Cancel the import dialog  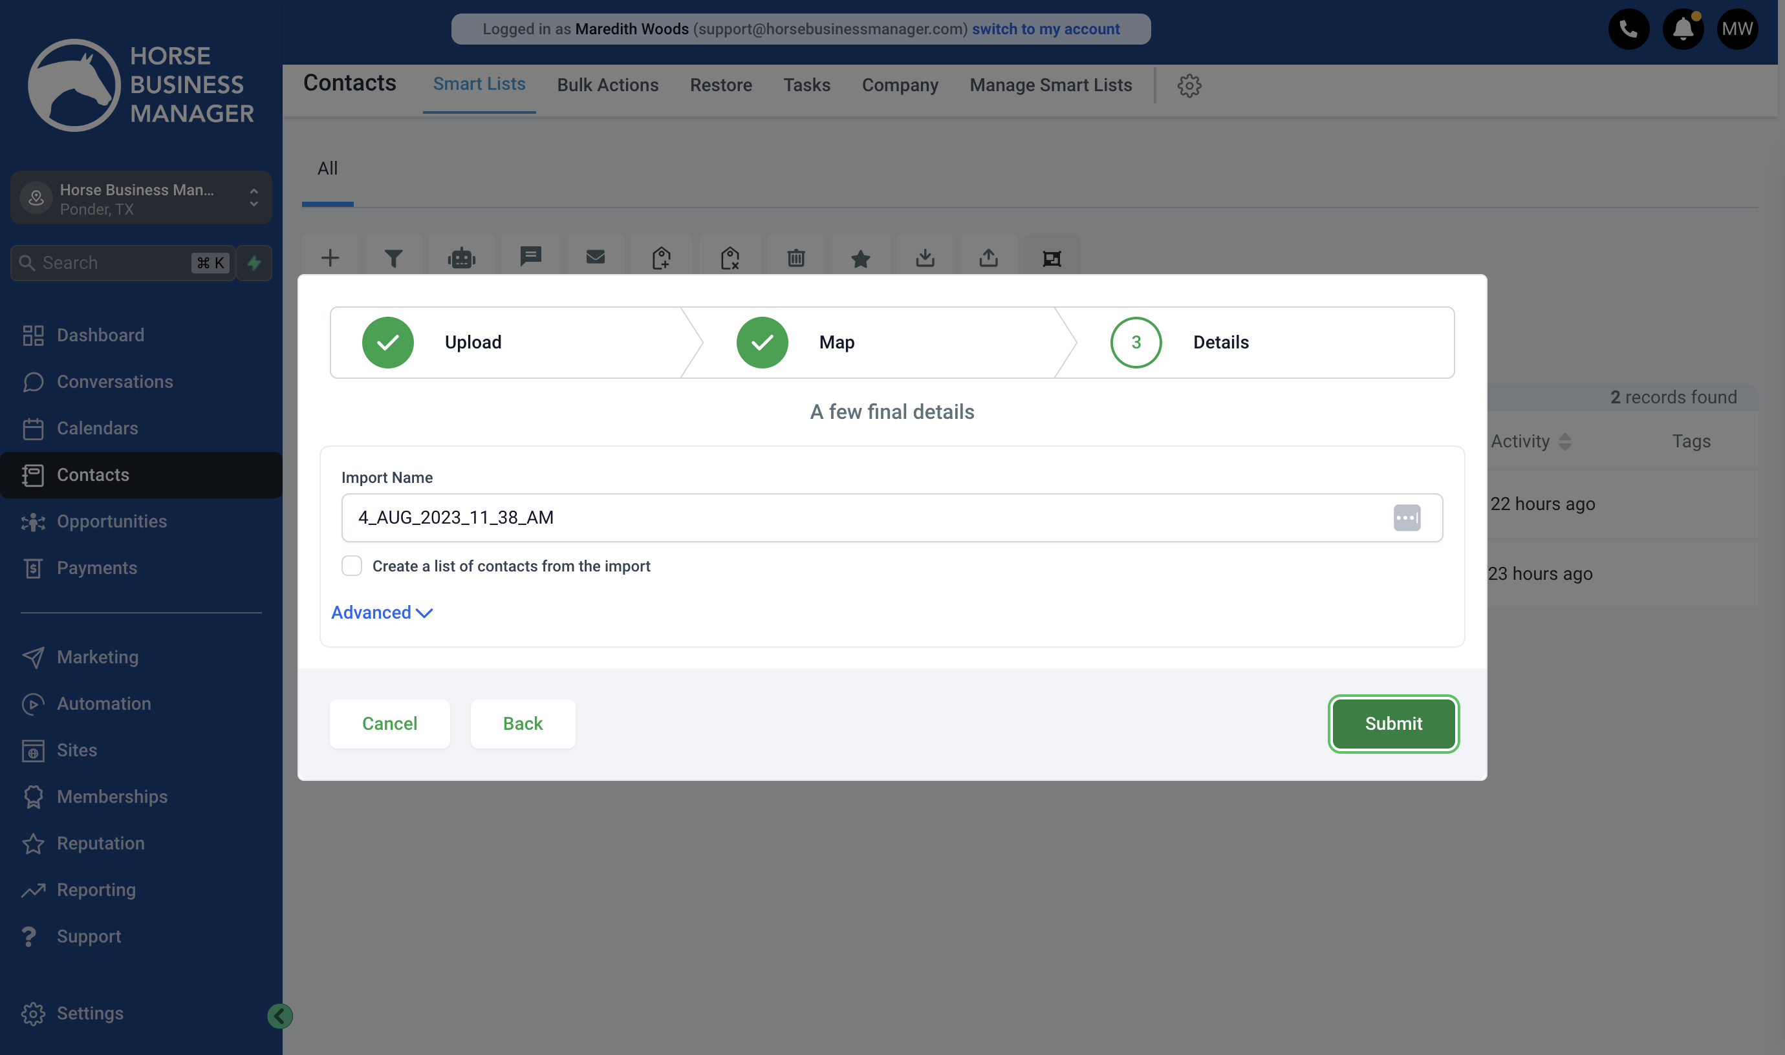click(x=390, y=724)
